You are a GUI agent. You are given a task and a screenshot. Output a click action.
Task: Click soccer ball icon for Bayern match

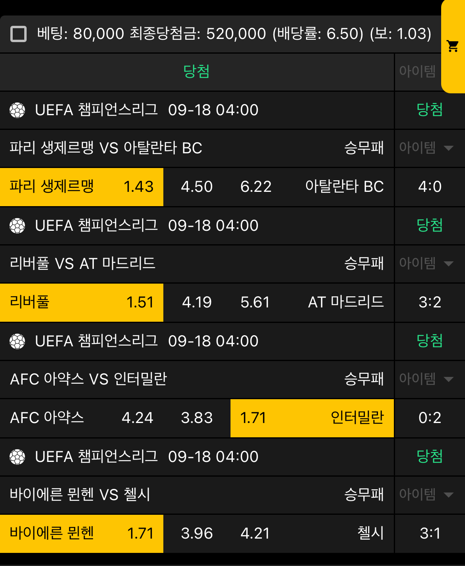click(17, 457)
